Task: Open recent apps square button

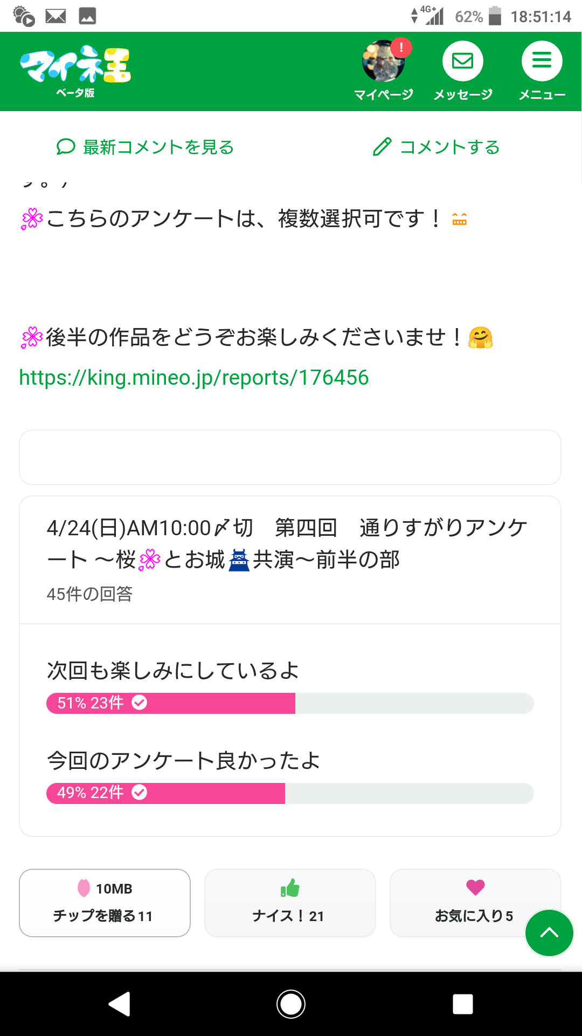Action: pos(463,1004)
